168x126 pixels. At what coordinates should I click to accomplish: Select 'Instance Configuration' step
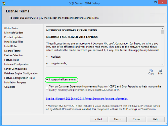click(17, 64)
